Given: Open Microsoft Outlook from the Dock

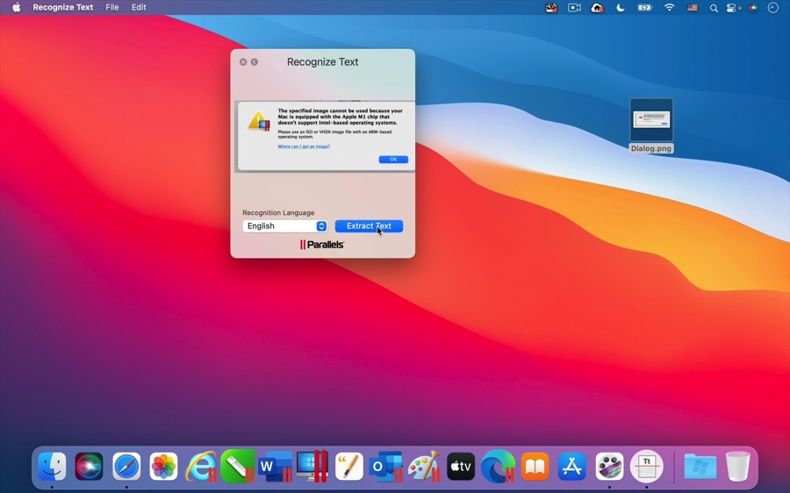Looking at the screenshot, I should point(386,466).
